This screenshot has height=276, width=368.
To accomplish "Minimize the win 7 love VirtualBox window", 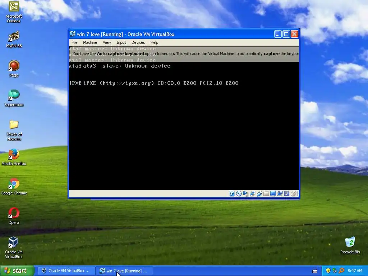I will [278, 34].
